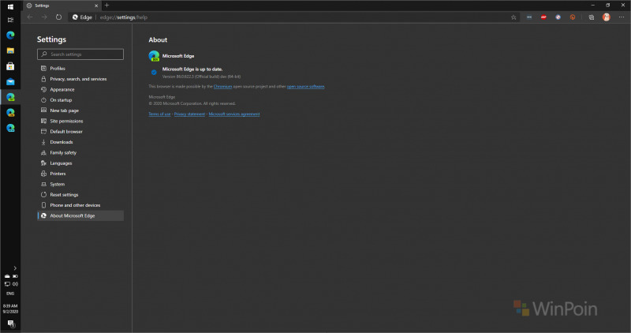Close the Settings tab

coord(96,6)
